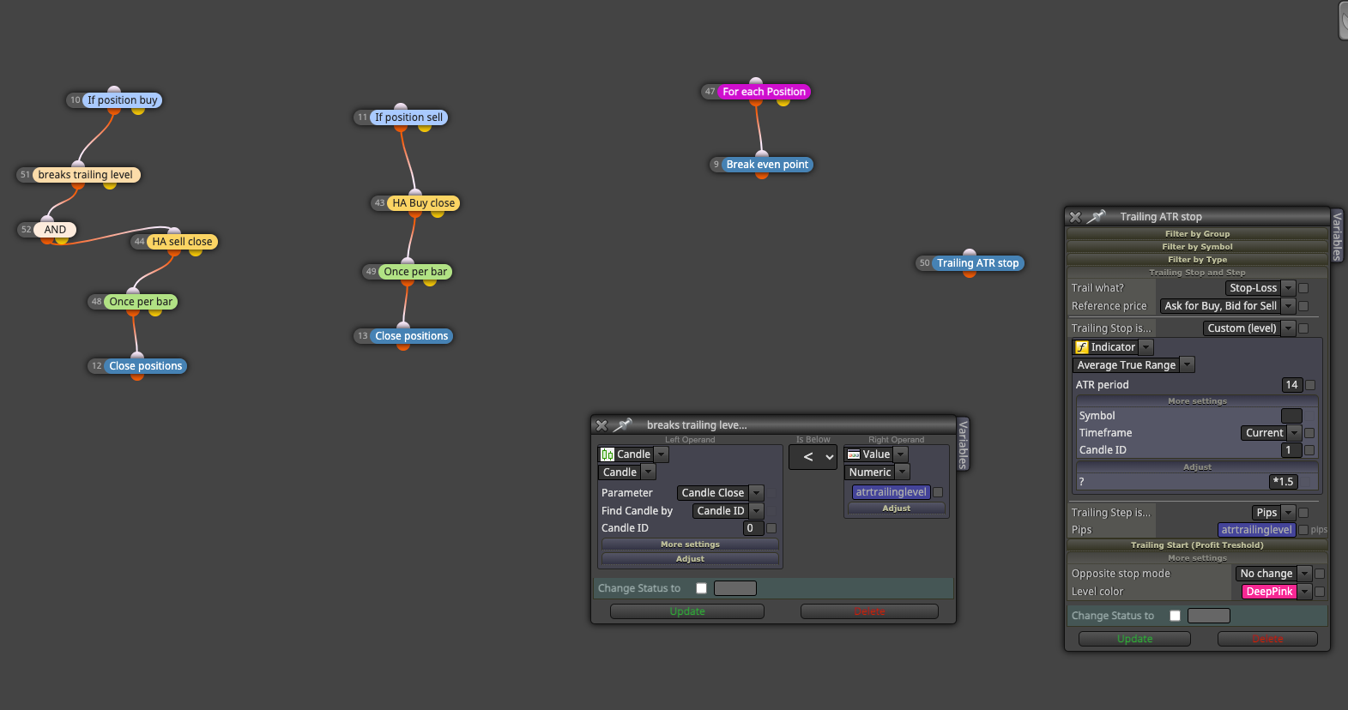The width and height of the screenshot is (1348, 710).
Task: Click the Pips atrtrailinglevel field
Action: click(1256, 530)
